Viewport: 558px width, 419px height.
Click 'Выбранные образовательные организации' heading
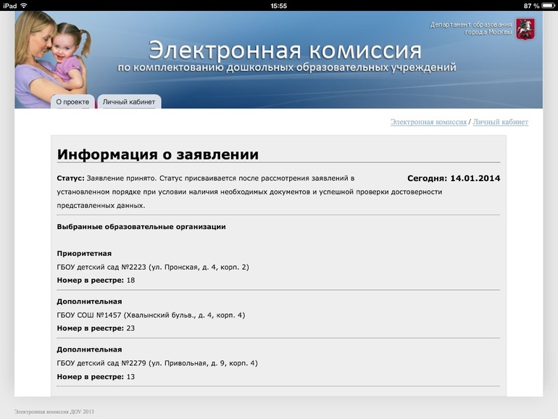click(141, 227)
